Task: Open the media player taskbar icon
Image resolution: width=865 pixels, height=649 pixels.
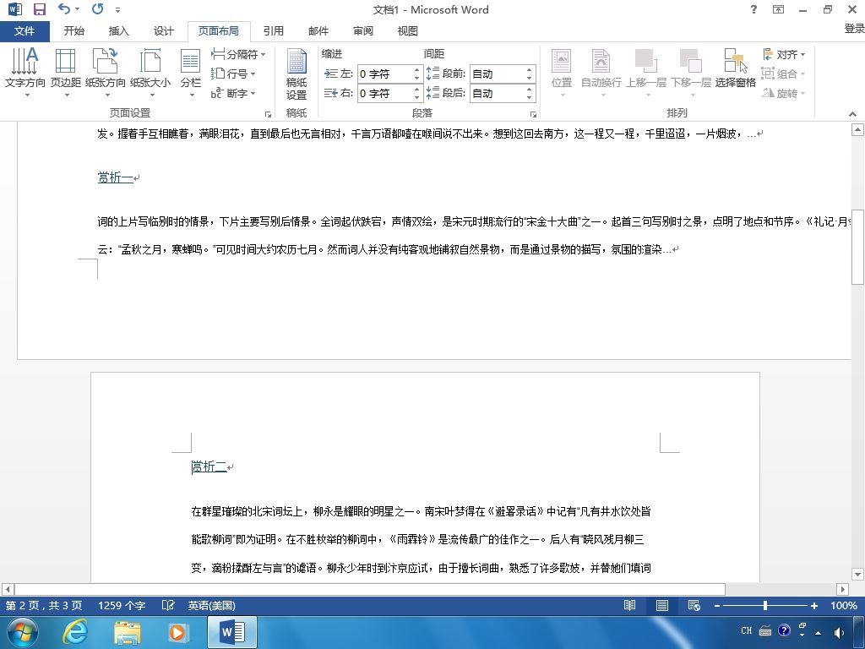Action: (177, 632)
